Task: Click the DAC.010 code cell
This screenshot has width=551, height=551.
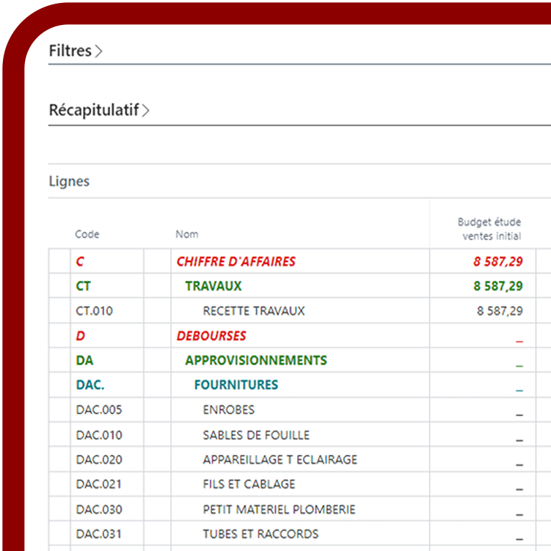Action: (99, 435)
